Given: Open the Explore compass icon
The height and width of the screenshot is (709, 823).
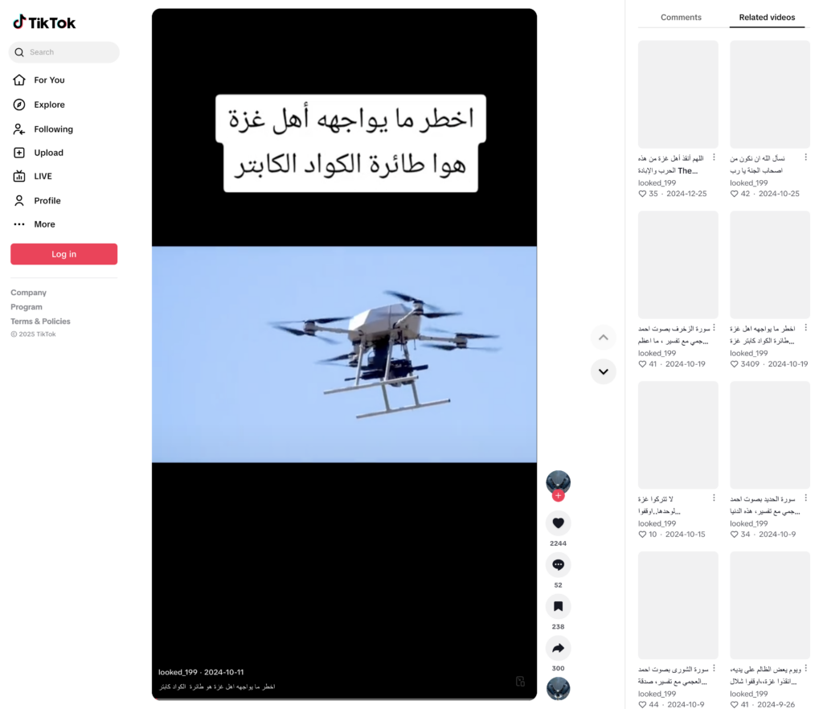Looking at the screenshot, I should point(19,105).
